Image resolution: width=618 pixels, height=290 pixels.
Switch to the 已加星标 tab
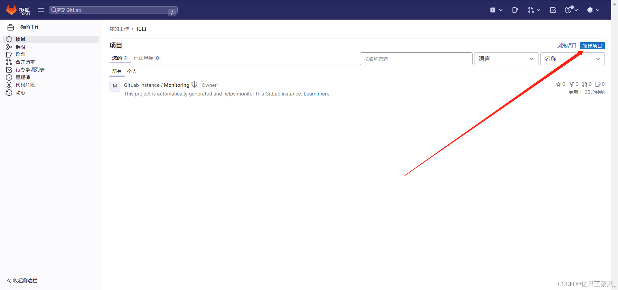point(147,58)
